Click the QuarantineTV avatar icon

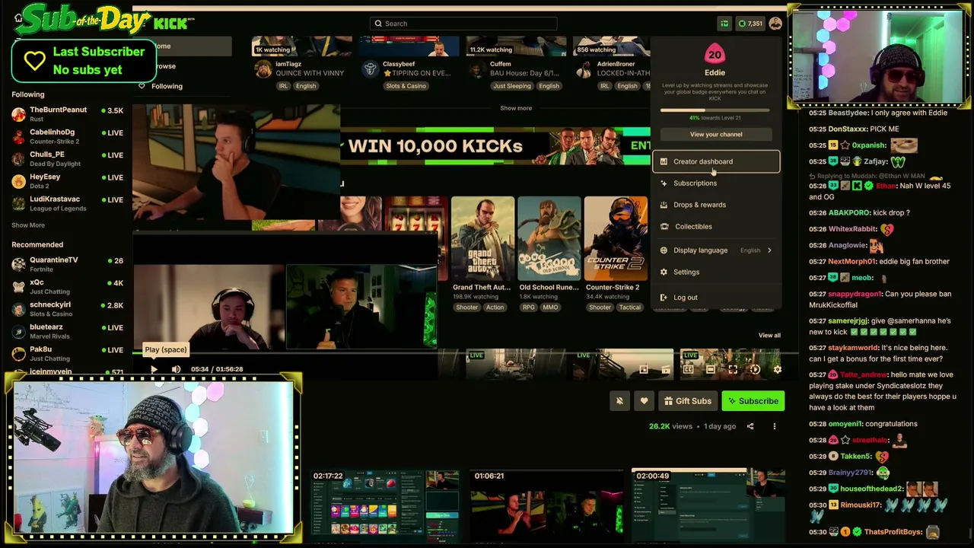(19, 264)
